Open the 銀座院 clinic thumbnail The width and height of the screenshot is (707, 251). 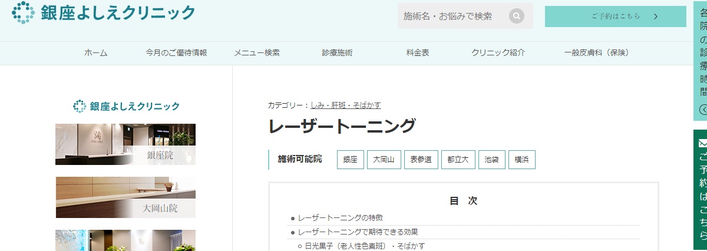pos(125,144)
